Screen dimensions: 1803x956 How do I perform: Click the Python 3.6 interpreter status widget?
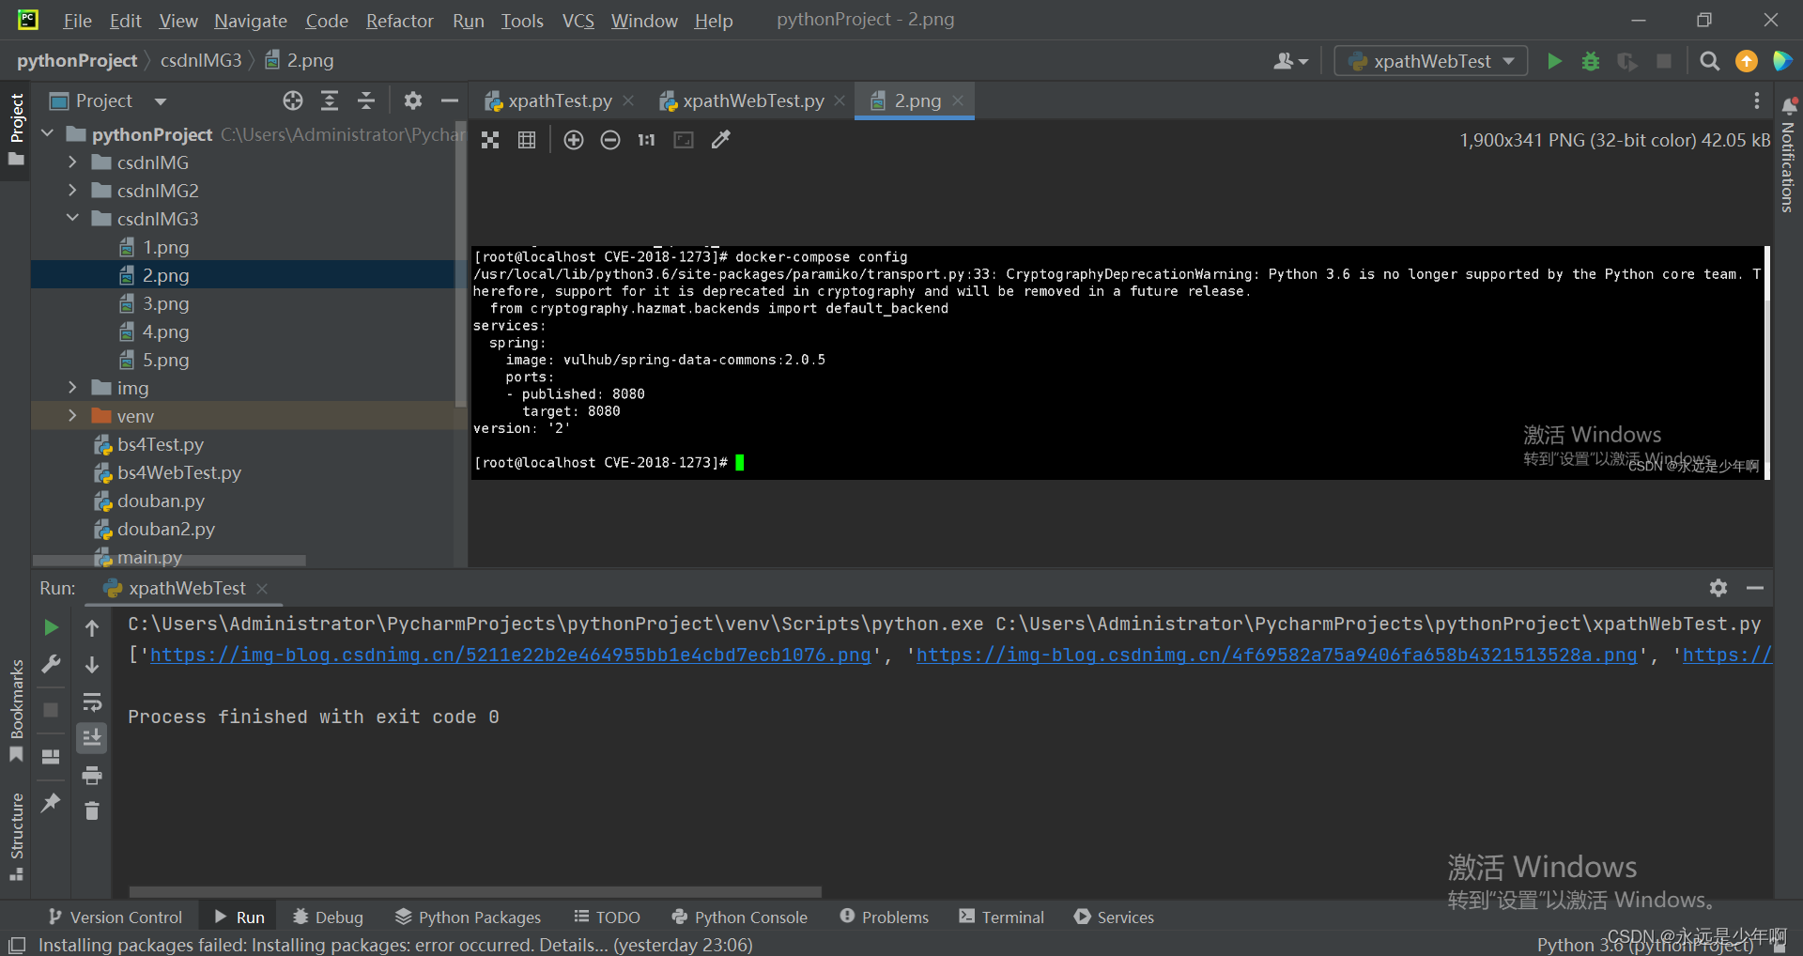click(1644, 944)
